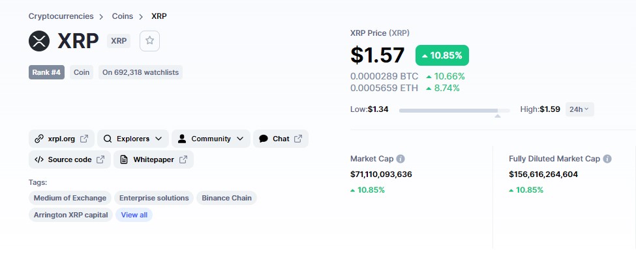The height and width of the screenshot is (261, 636).
Task: Open the 24h timeframe dropdown
Action: (x=580, y=109)
